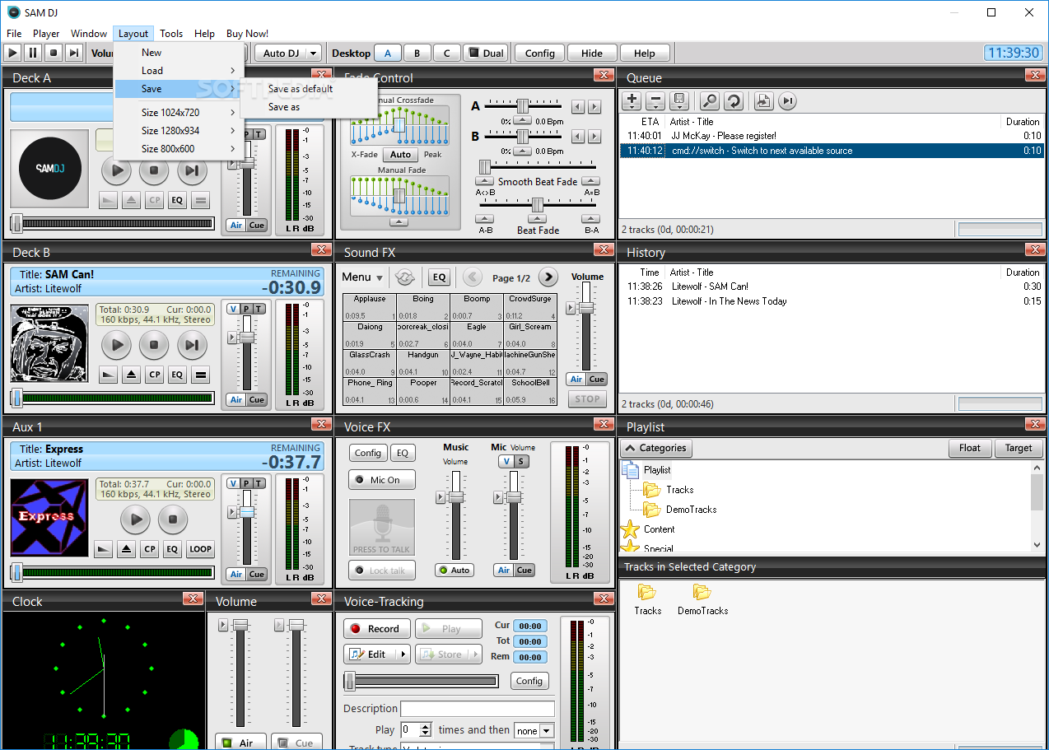The height and width of the screenshot is (750, 1049).
Task: Click the Float button in Playlist
Action: click(x=970, y=448)
